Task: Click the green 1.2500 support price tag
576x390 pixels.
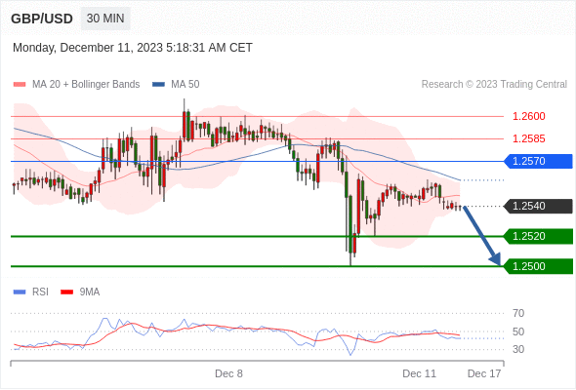Action: 539,266
